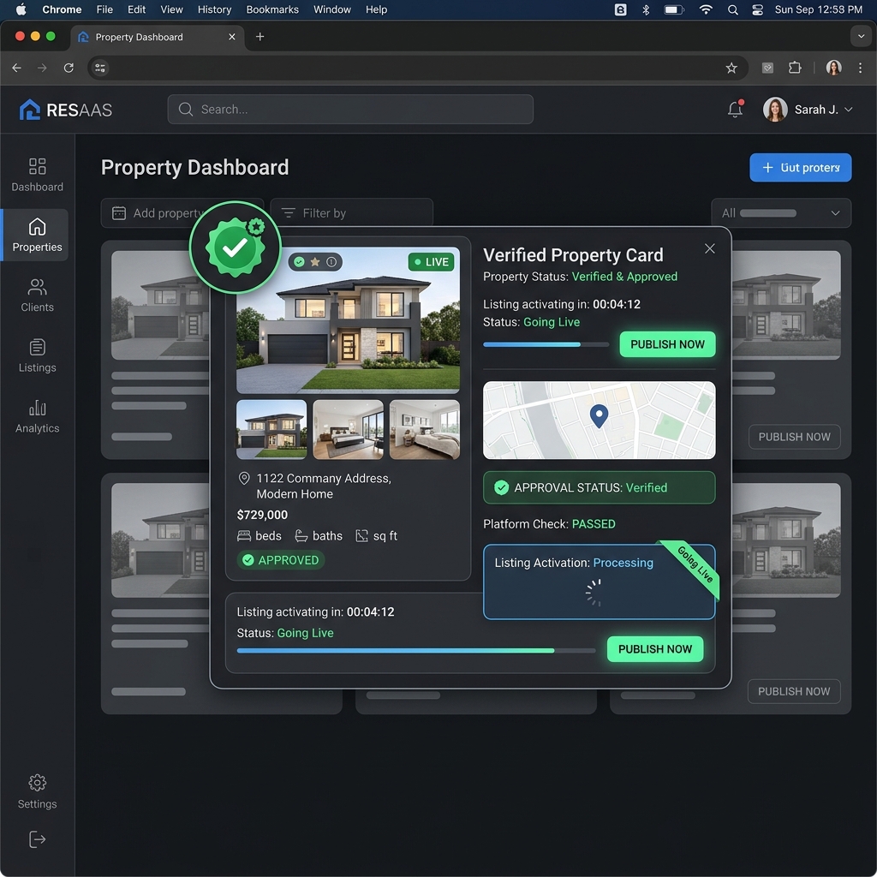The image size is (877, 877).
Task: Open the notifications bell
Action: click(x=736, y=109)
